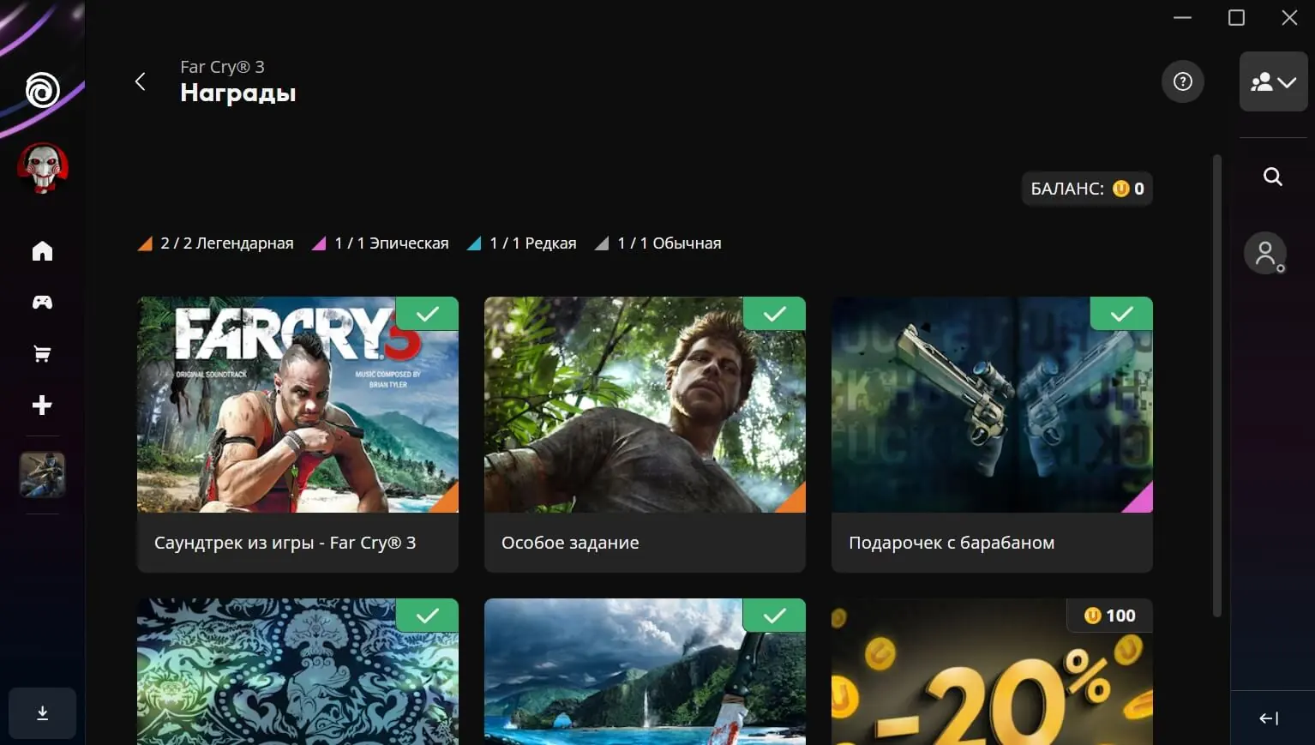Open the recent game thumbnail in the sidebar
1315x745 pixels.
click(42, 475)
